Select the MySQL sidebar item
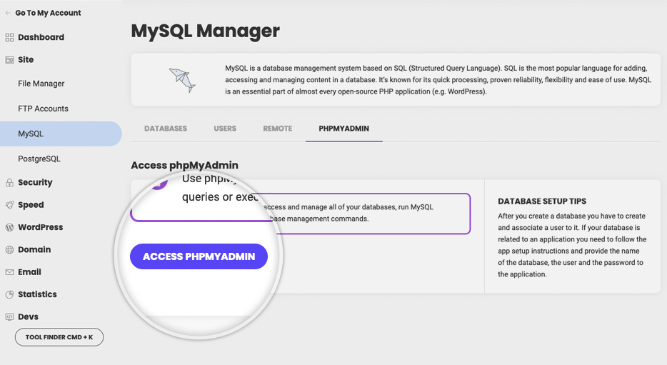This screenshot has width=667, height=365. pyautogui.click(x=61, y=134)
